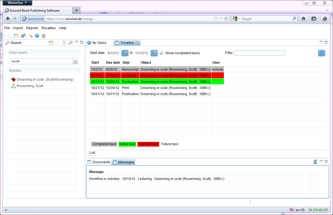
Task: Expand the search query dropdown arrow
Action: tap(75, 61)
